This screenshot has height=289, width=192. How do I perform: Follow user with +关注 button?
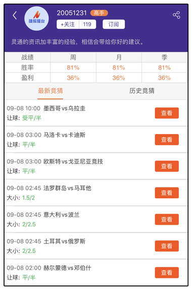[x=68, y=24]
